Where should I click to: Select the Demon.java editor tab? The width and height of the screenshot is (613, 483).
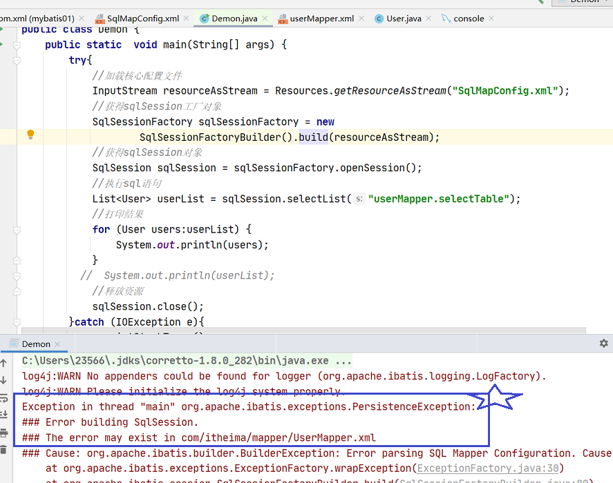(x=234, y=19)
